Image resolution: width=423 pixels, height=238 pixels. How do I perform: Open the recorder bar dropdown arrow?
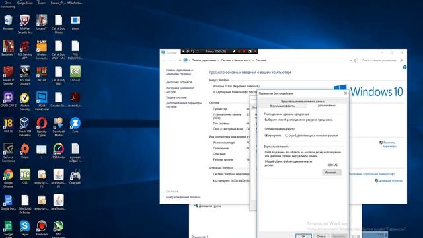[184, 51]
